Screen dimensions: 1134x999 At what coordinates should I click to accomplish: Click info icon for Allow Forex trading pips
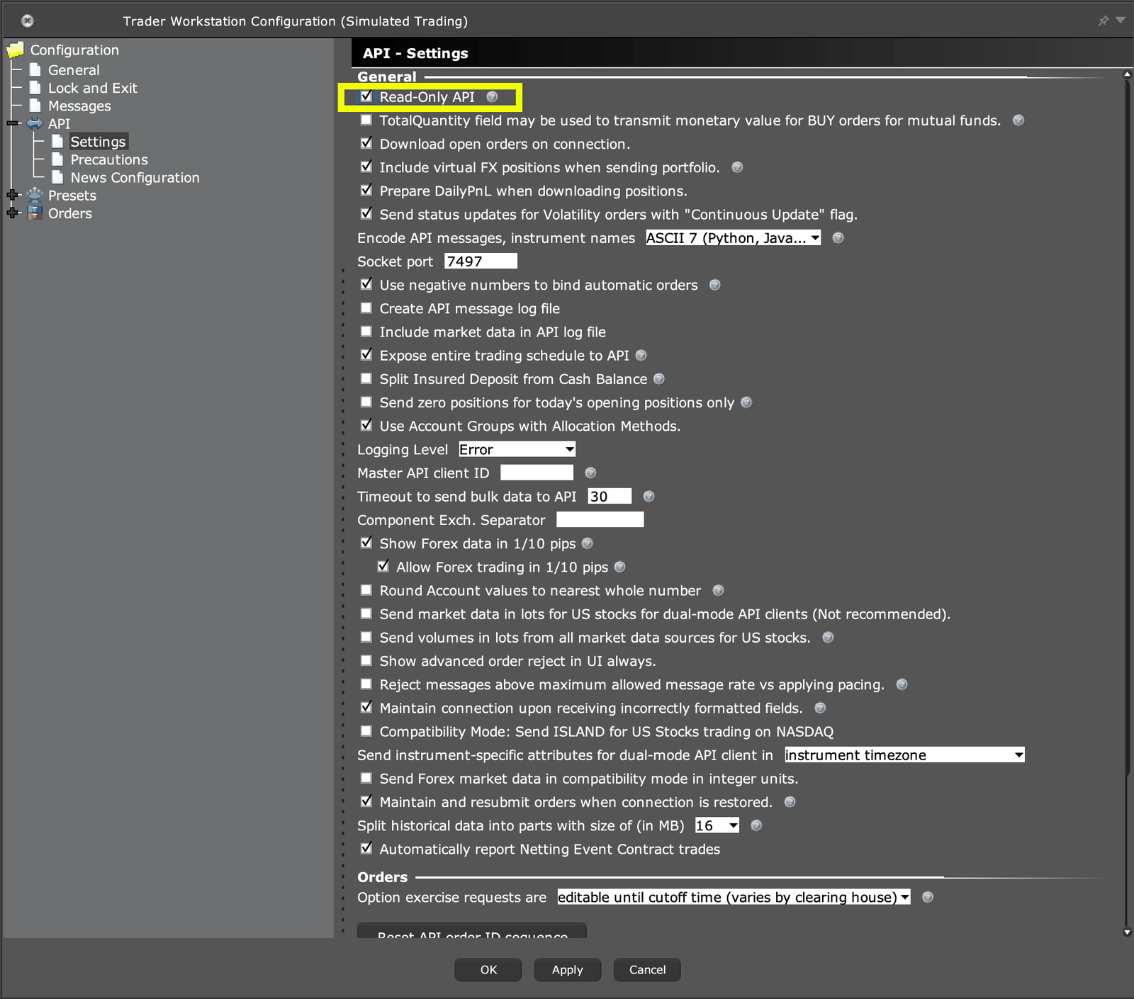point(620,567)
